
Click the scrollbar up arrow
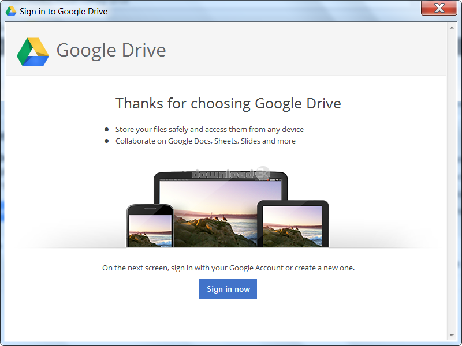pyautogui.click(x=452, y=28)
